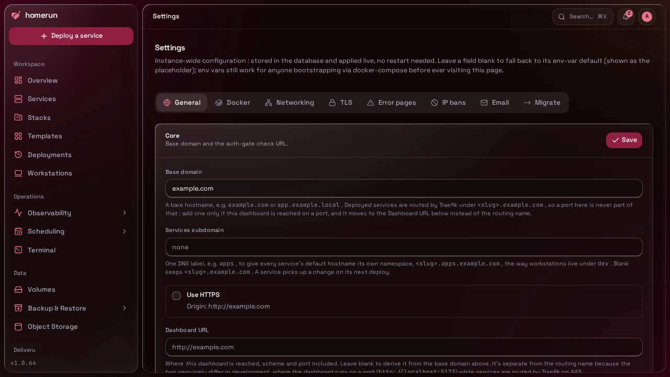Click the Services server icon in sidebar
The height and width of the screenshot is (377, 670).
18,99
